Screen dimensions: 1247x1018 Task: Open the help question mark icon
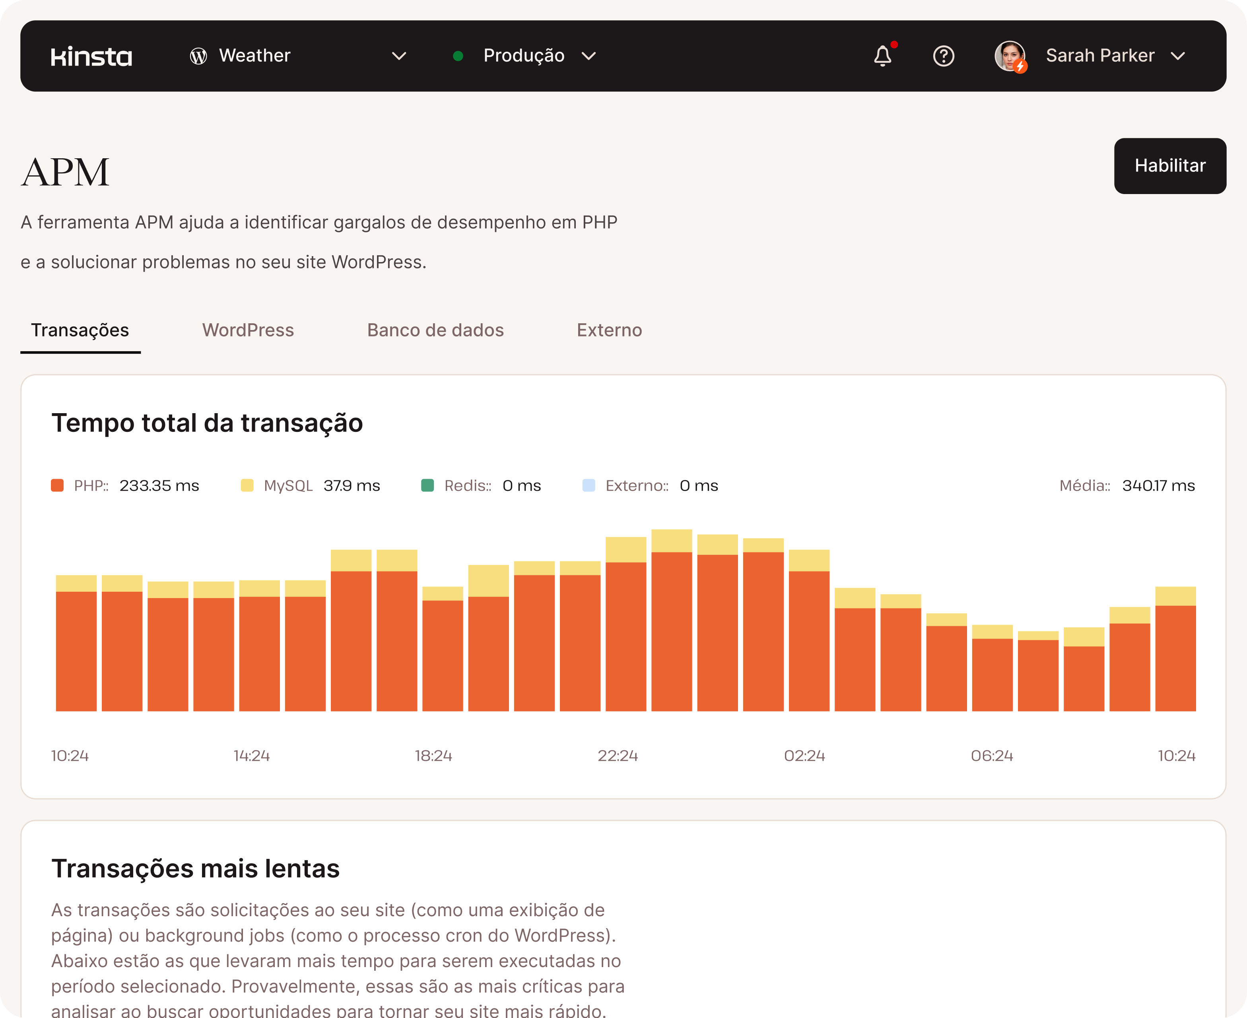point(943,56)
